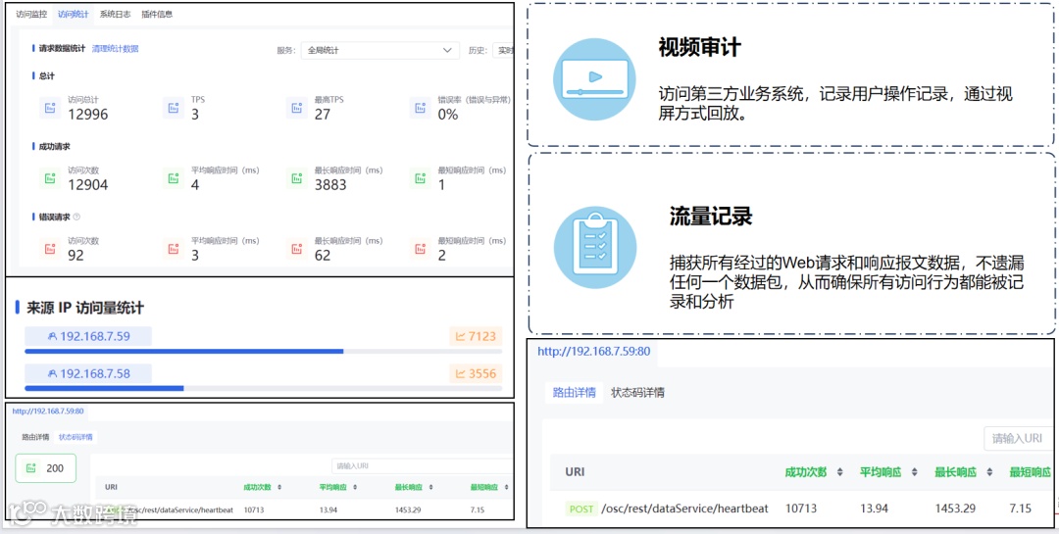This screenshot has width=1059, height=534.
Task: Click the green POST method tag
Action: [580, 510]
